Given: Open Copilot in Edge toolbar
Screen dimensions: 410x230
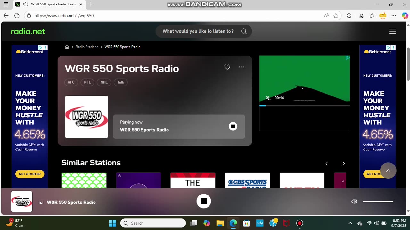Looking at the screenshot, I should [405, 16].
